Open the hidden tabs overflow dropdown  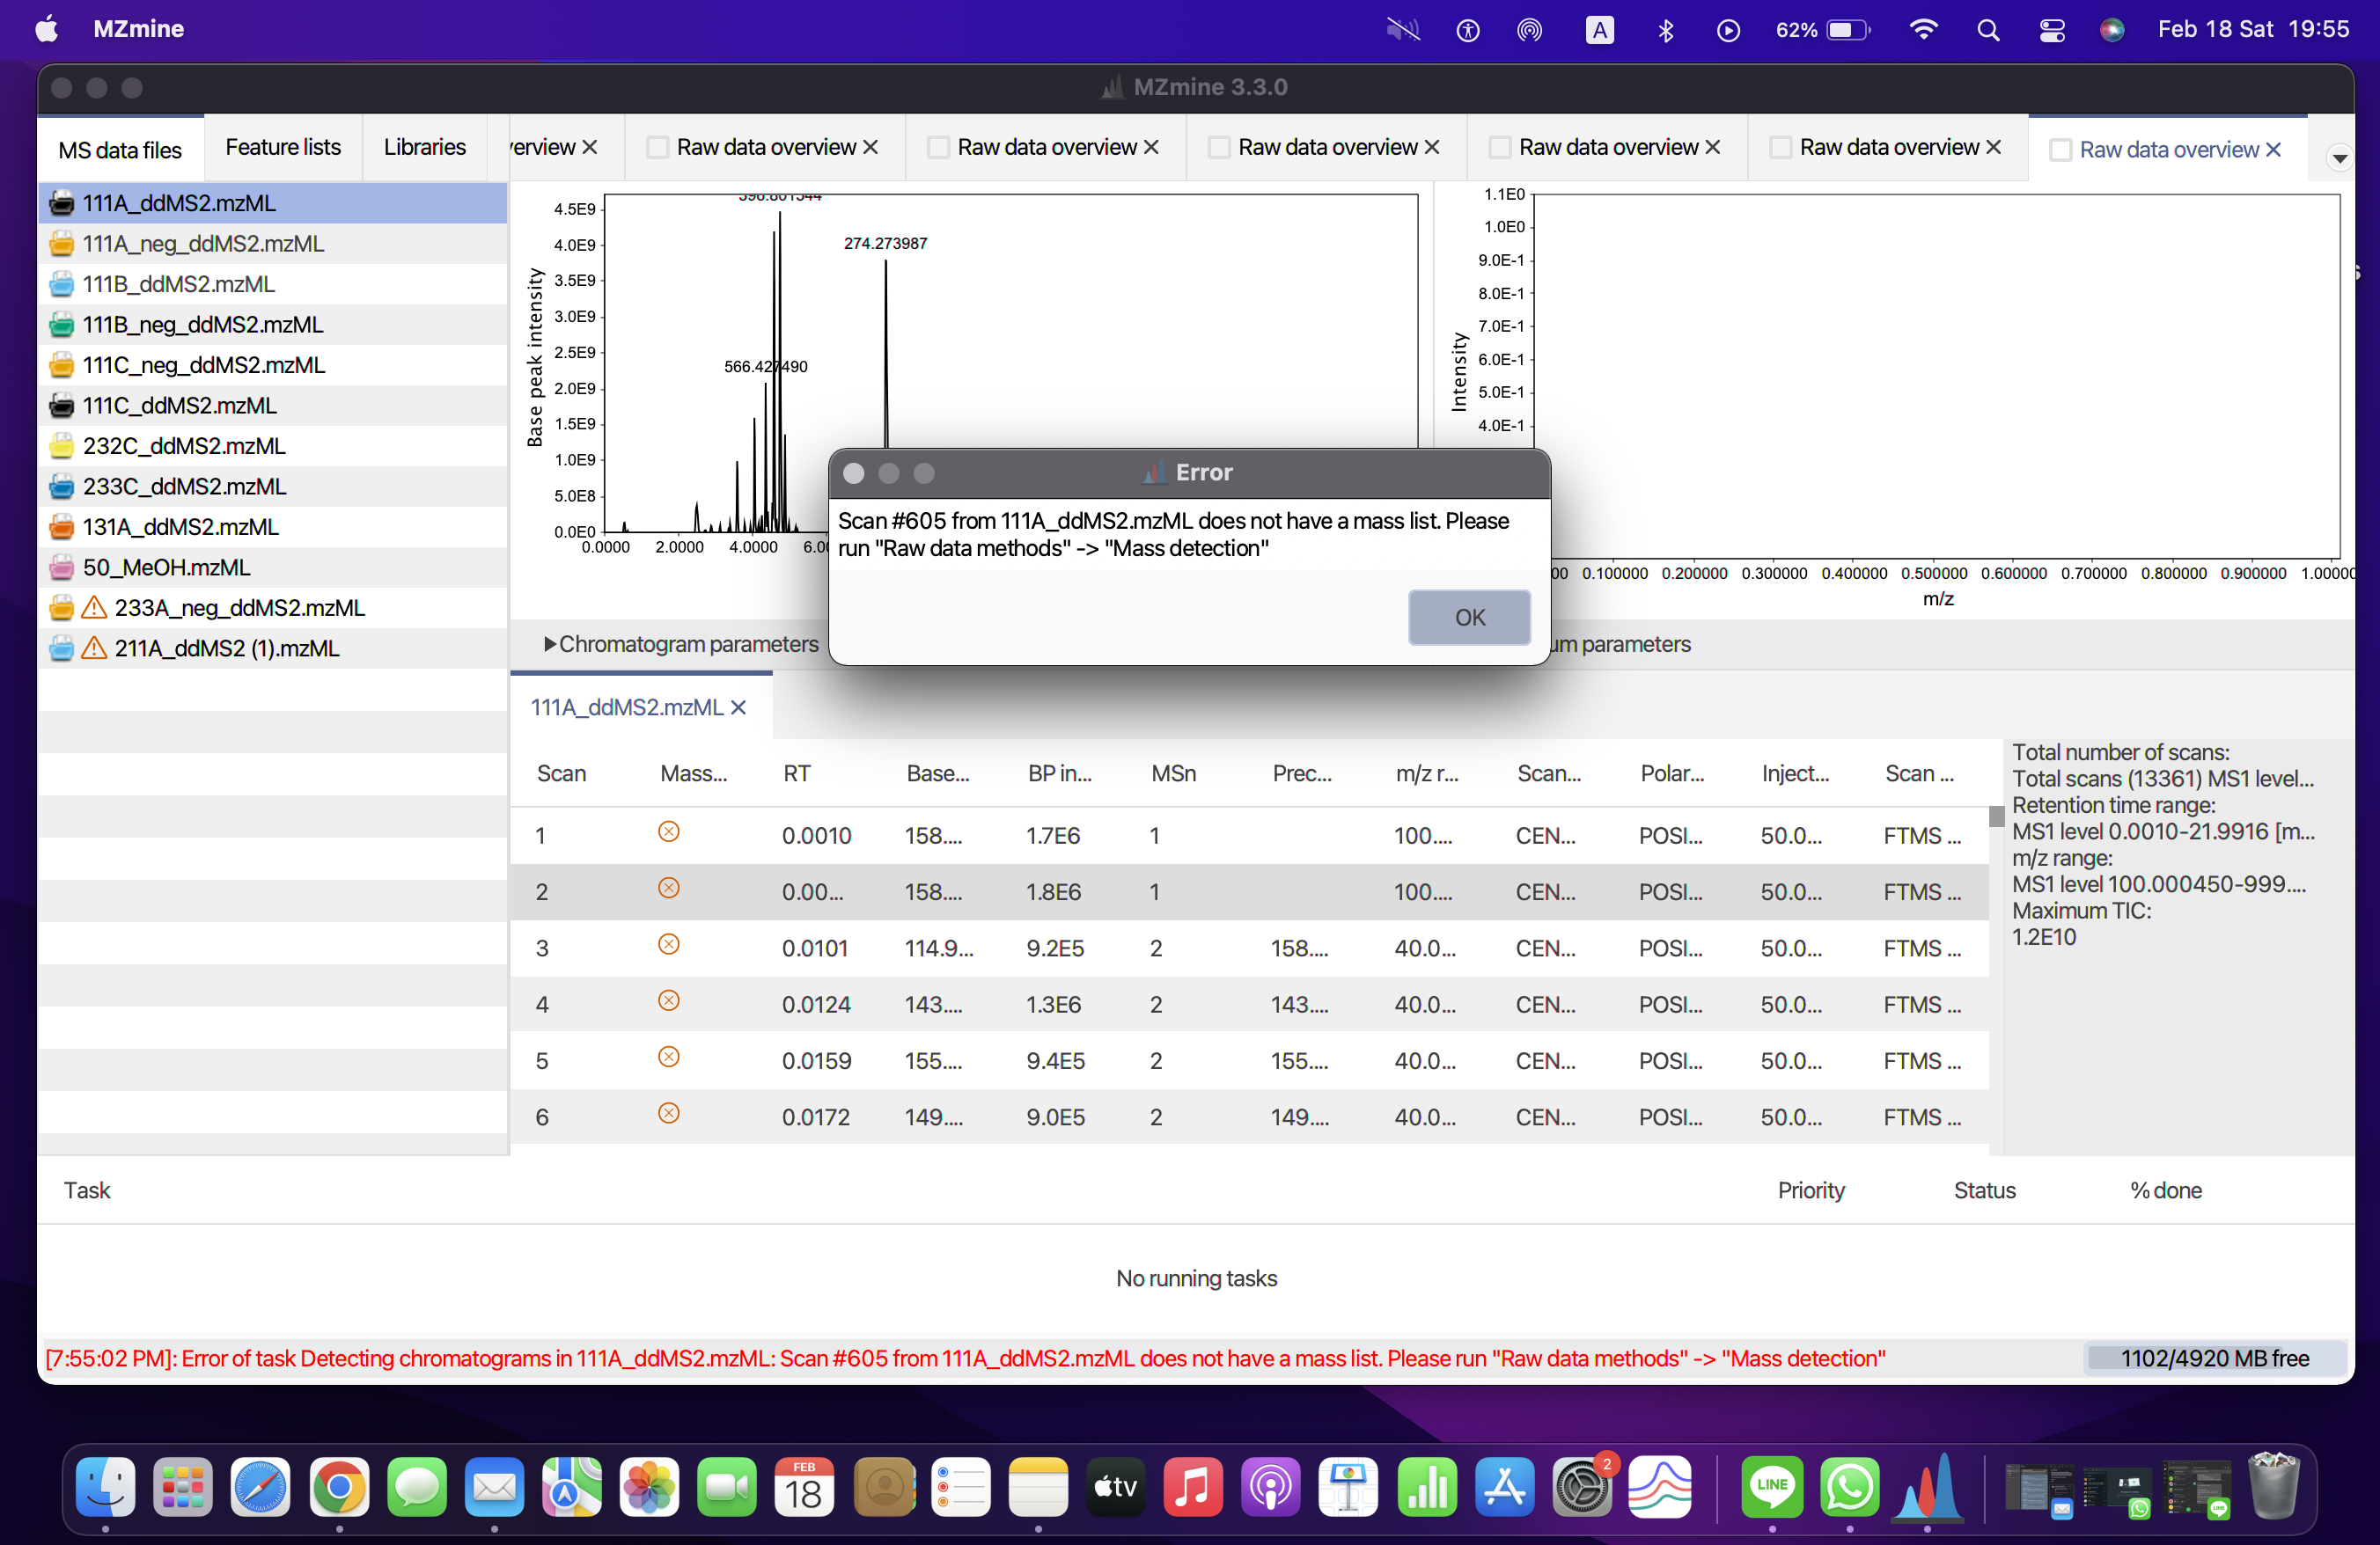tap(2339, 157)
